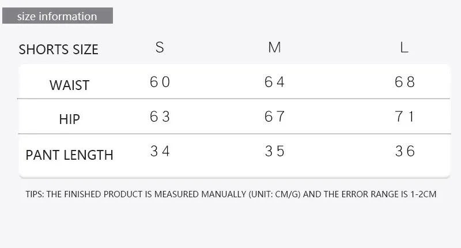Click pant length value 35
Screen dimensions: 461x248
coord(274,151)
